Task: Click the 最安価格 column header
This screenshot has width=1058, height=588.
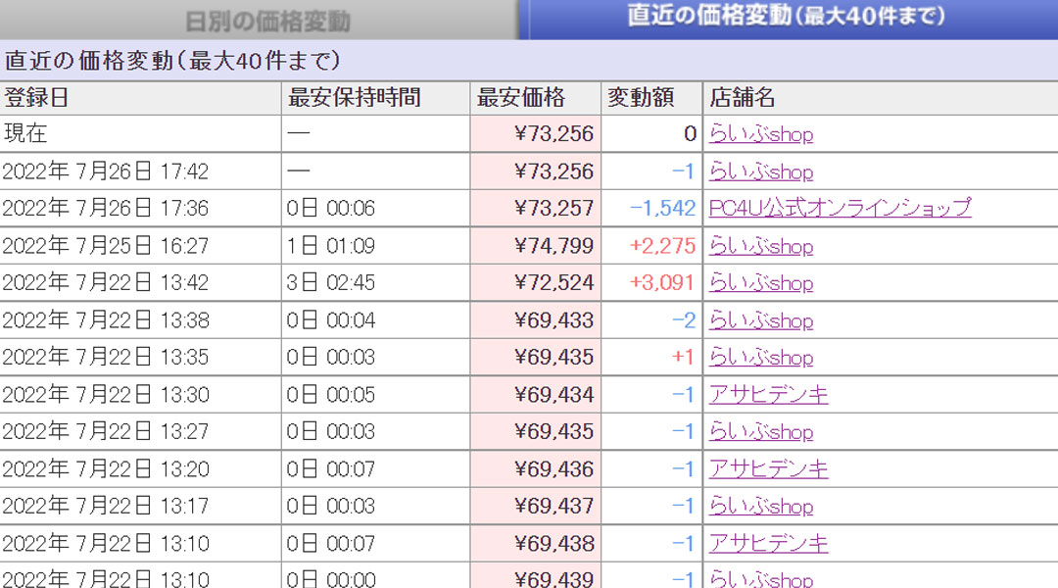Action: tap(535, 98)
